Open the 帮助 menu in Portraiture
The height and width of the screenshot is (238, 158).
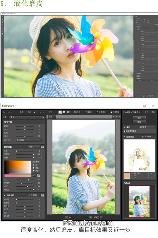coord(153,112)
